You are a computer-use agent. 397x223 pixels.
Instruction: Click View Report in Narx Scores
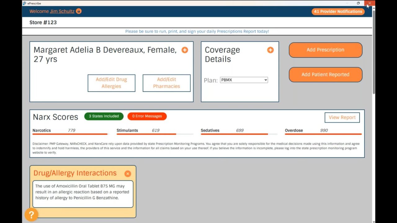tap(342, 117)
